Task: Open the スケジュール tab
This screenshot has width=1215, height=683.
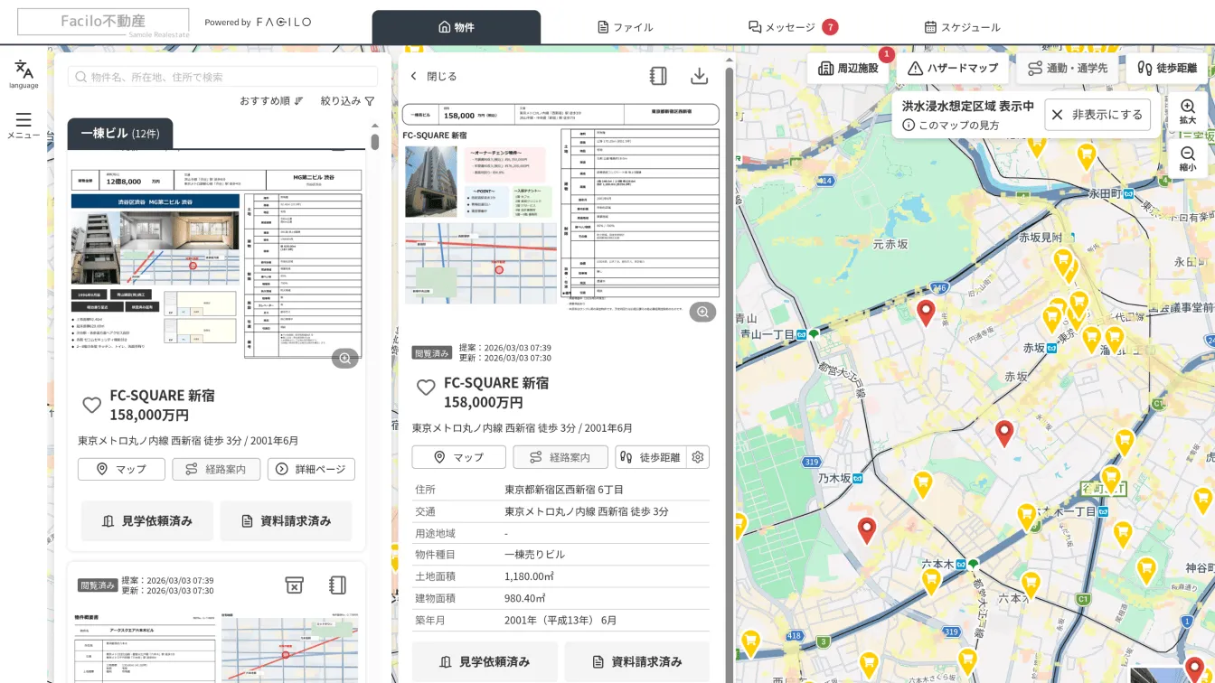Action: tap(962, 27)
